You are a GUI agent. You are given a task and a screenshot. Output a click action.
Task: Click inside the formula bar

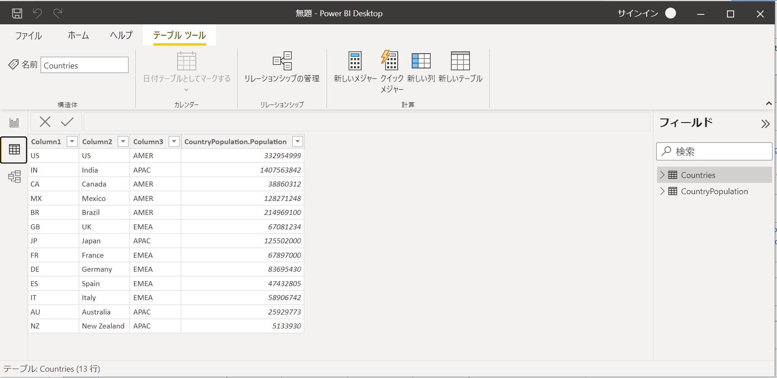pos(367,122)
